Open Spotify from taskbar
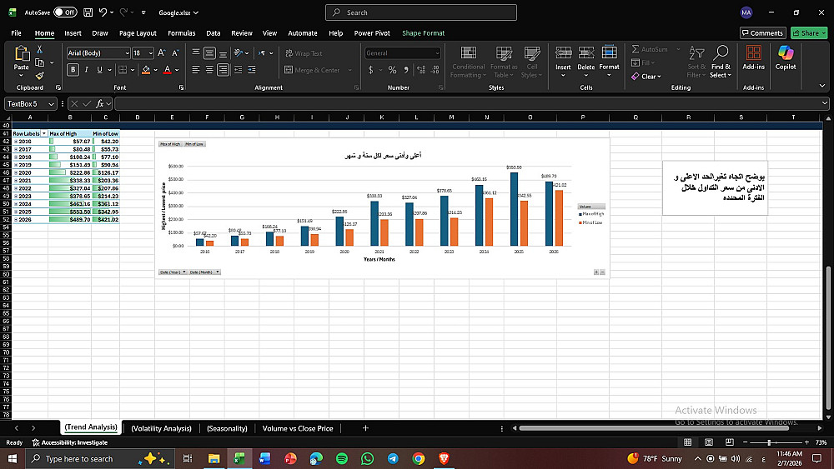Image resolution: width=834 pixels, height=469 pixels. [341, 458]
